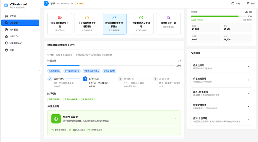Viewport: 258px width, 142px height.
Task: Click the blue 计划进度 25% progress bar
Action: 111,65
